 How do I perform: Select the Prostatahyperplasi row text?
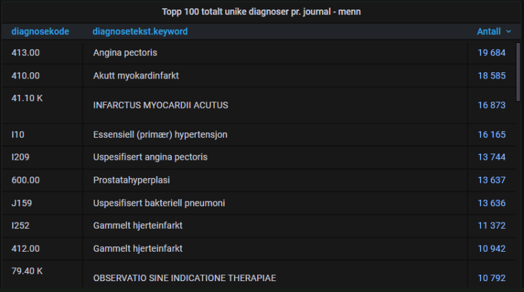tap(131, 180)
